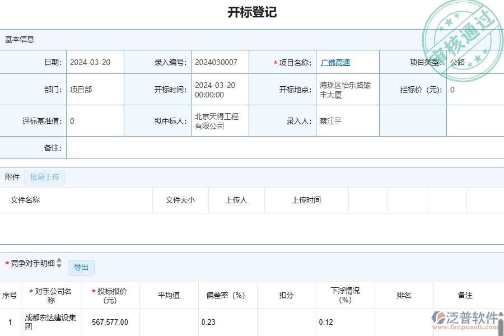Click the 导出 export button
This screenshot has height=336, width=504.
click(81, 267)
